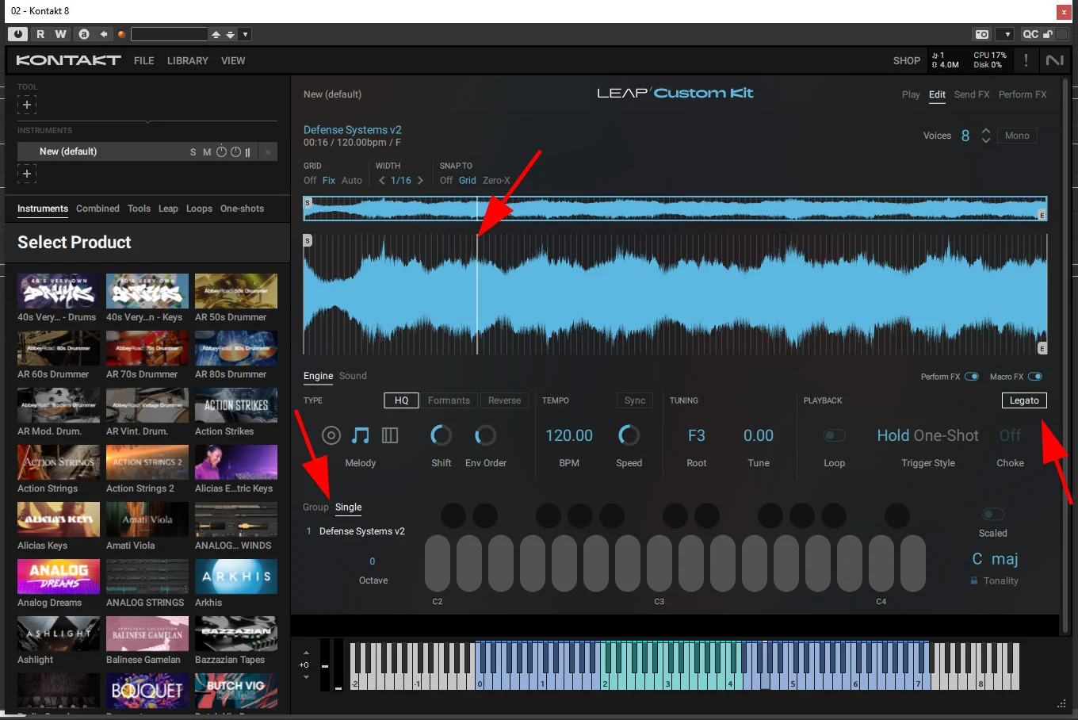Image resolution: width=1078 pixels, height=720 pixels.
Task: Open the C maj Tonality selector
Action: [995, 559]
